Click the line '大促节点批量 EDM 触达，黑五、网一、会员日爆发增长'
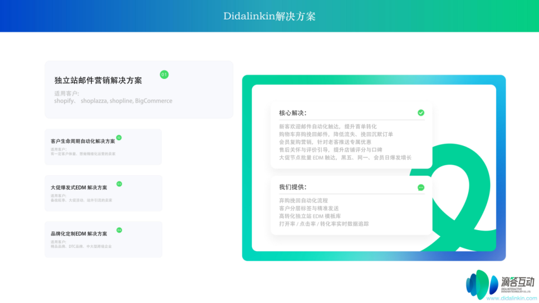The image size is (539, 303). click(x=345, y=157)
